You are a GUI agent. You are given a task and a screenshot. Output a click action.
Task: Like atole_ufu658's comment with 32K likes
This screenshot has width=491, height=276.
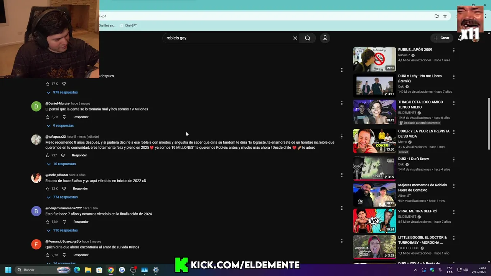(x=48, y=189)
